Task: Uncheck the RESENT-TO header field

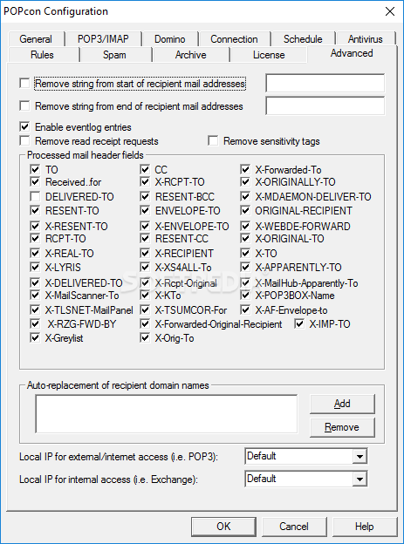Action: pyautogui.click(x=35, y=211)
